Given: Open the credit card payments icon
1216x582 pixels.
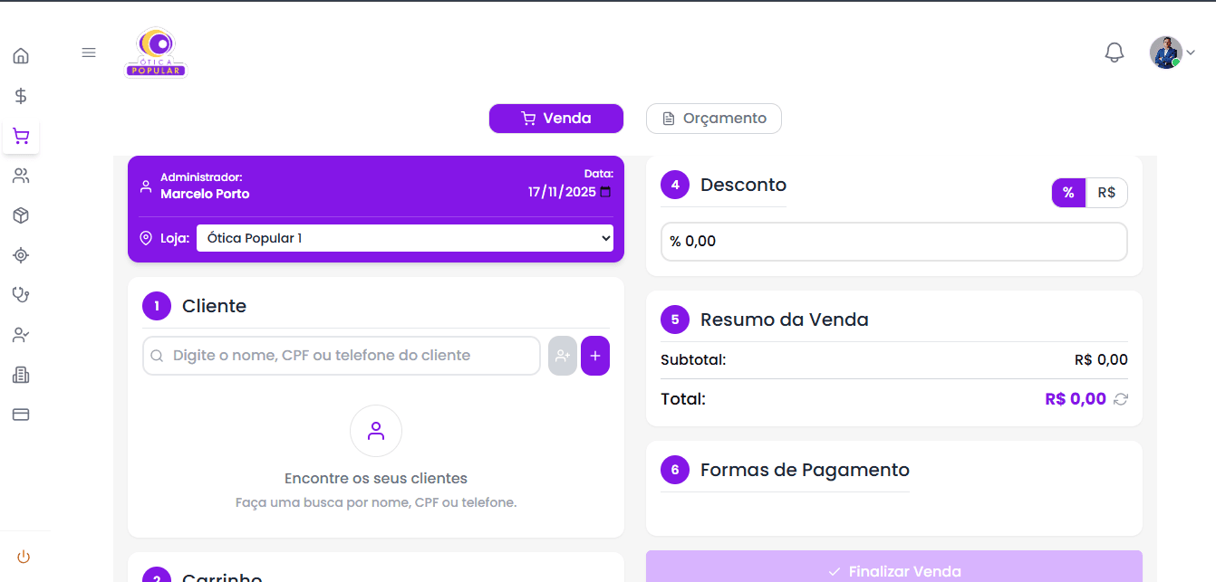Looking at the screenshot, I should [x=20, y=414].
